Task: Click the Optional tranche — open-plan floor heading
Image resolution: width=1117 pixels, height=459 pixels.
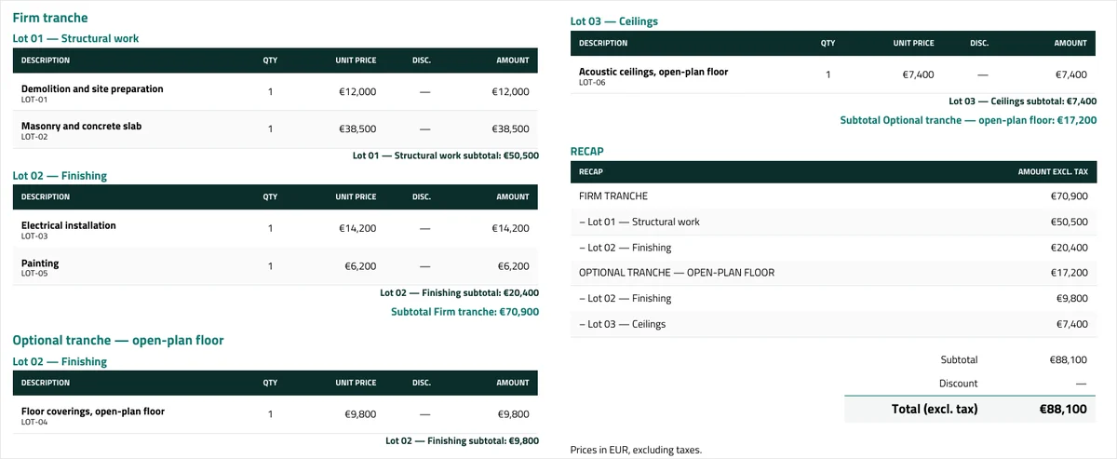Action: 118,341
